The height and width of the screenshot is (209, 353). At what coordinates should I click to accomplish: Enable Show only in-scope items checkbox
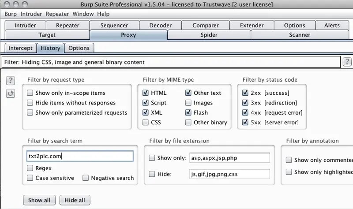pos(30,93)
